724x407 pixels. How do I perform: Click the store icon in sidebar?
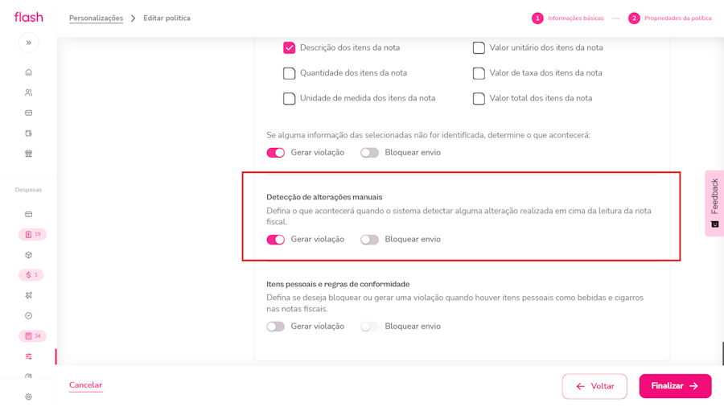(x=28, y=154)
